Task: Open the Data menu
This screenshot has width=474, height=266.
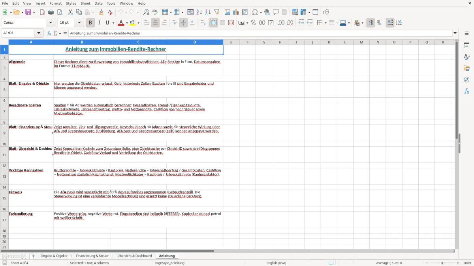Action: pyautogui.click(x=98, y=3)
